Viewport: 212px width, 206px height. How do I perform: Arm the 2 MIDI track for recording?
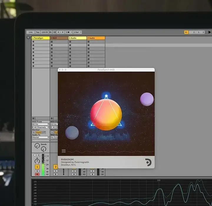tap(56, 174)
